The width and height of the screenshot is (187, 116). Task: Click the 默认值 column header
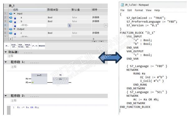[x=81, y=10]
